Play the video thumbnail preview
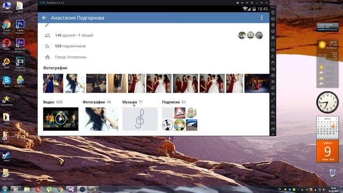The width and height of the screenshot is (343, 193). pos(61,119)
